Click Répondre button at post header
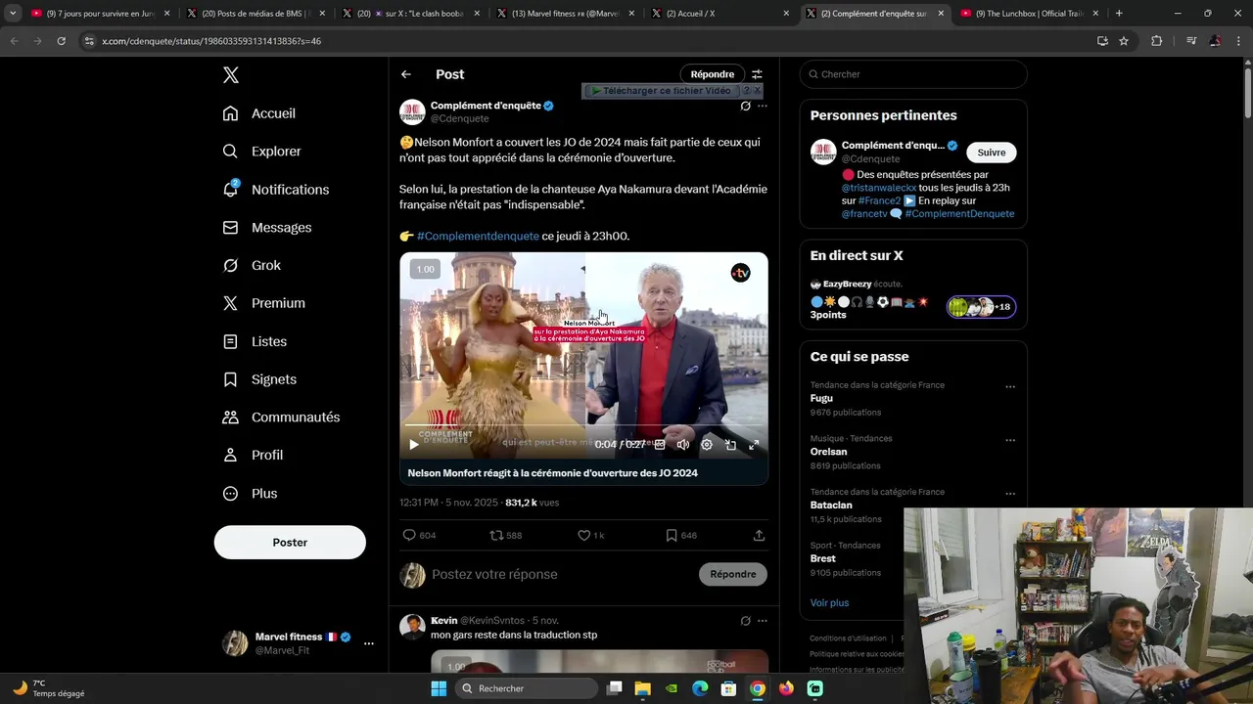The image size is (1253, 704). point(712,74)
